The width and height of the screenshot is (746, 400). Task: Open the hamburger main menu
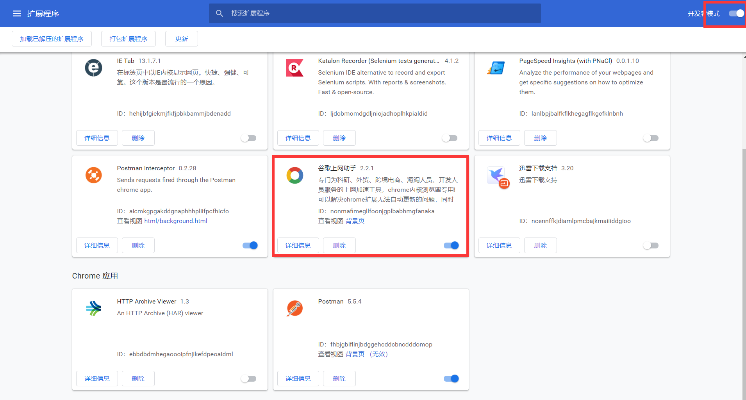pos(17,14)
